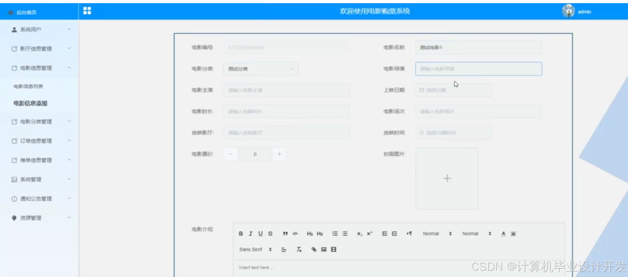Expand the 系统用户 sidebar menu
Screen dimensions: 628x277
[39, 29]
